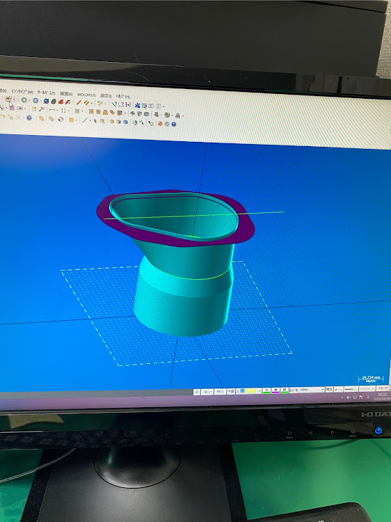Click the volume speaker icon in system tray
This screenshot has width=391, height=522.
pos(348,397)
